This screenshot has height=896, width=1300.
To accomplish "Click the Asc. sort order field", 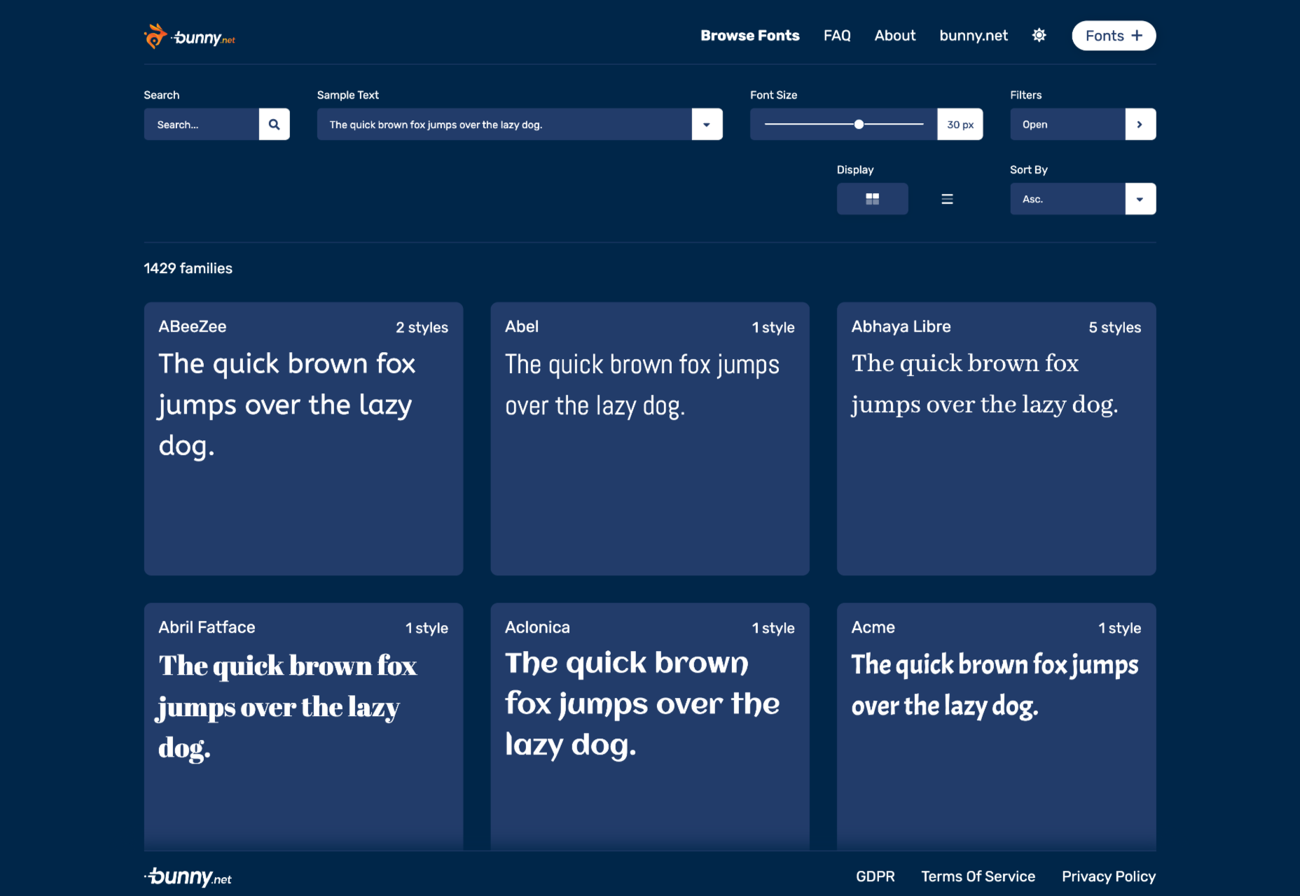I will click(1067, 199).
